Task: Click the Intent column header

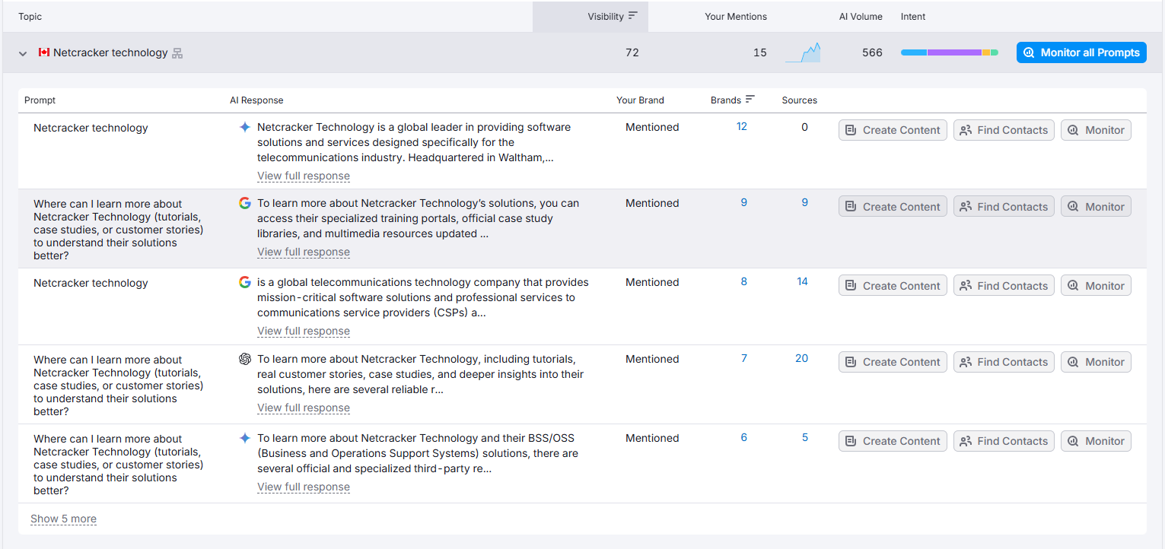Action: pyautogui.click(x=913, y=17)
